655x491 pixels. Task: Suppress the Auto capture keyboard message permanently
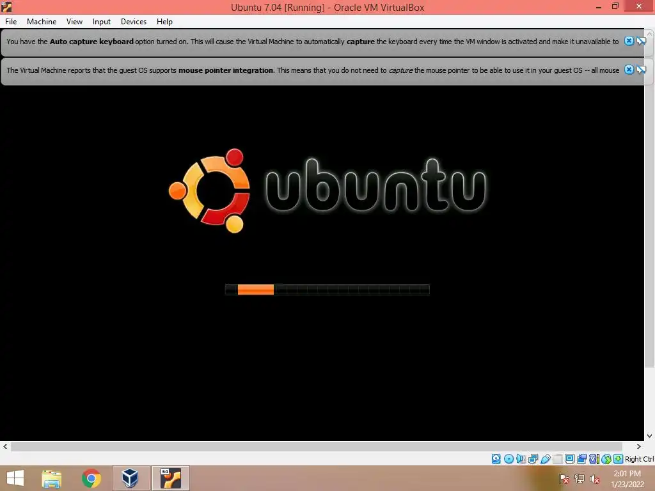click(641, 41)
